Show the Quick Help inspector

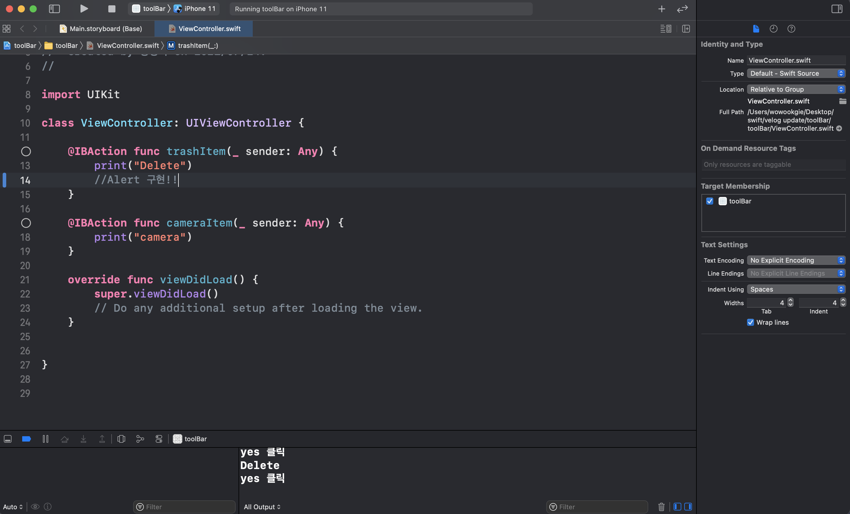(791, 29)
